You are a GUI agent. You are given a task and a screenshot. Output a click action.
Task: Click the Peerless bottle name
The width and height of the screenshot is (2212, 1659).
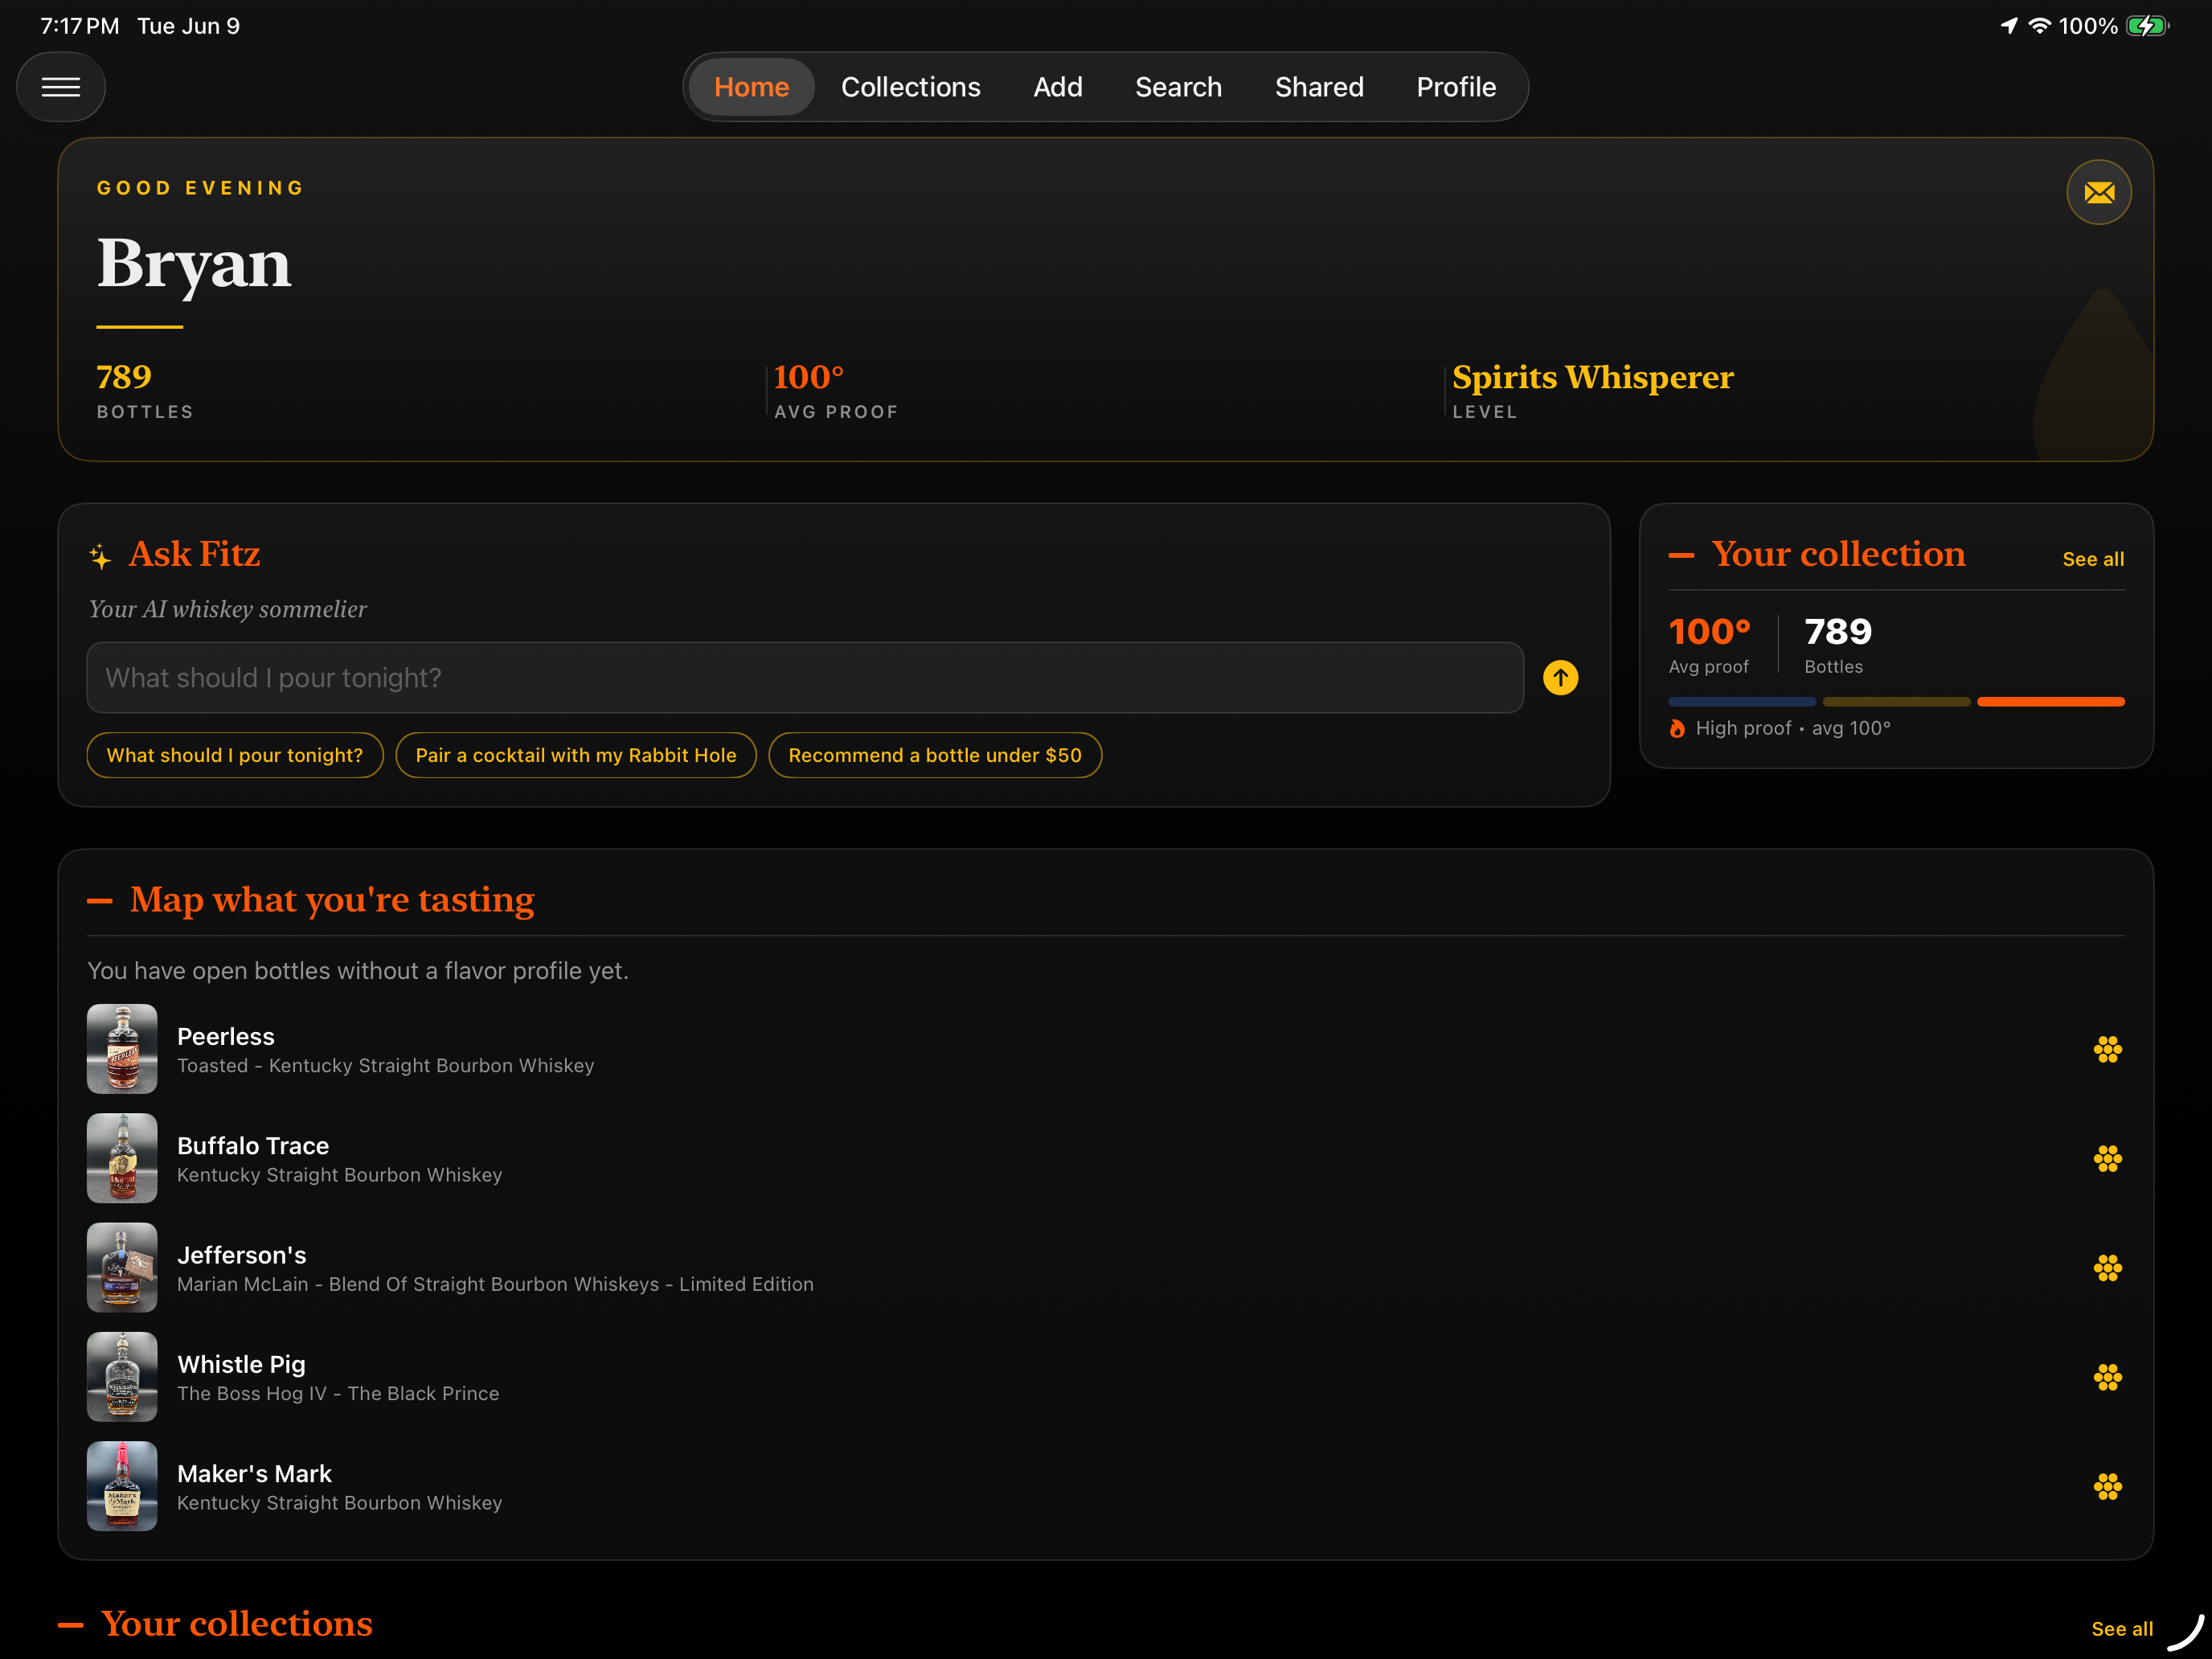(226, 1037)
